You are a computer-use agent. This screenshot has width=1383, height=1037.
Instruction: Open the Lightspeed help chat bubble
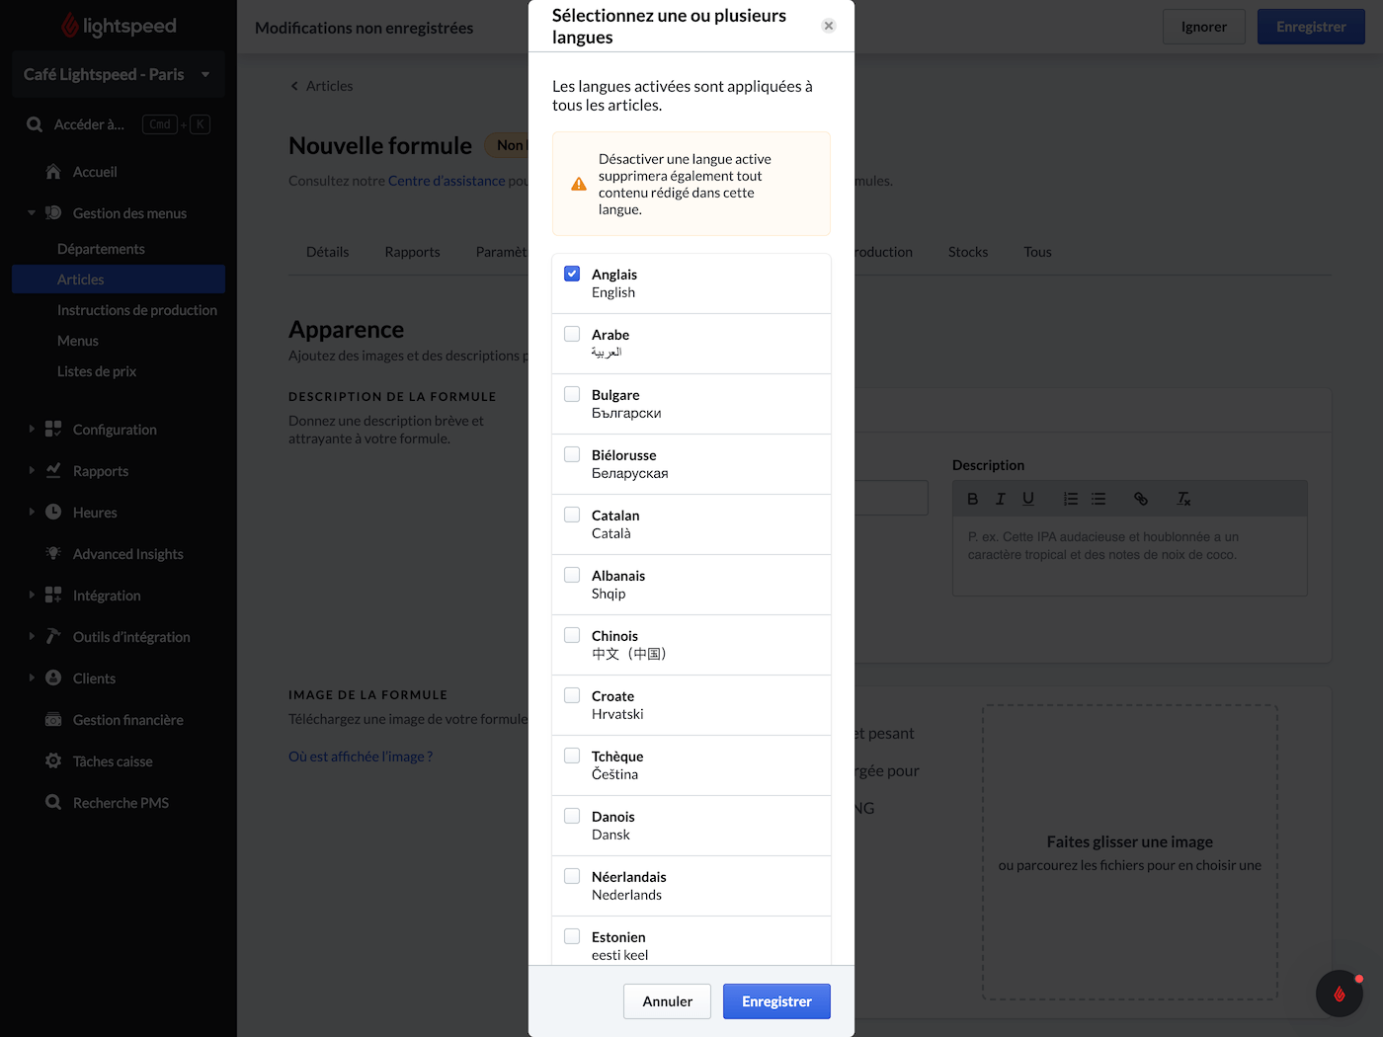(1339, 993)
